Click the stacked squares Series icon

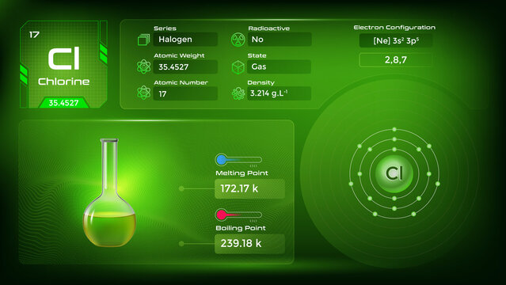click(x=143, y=40)
